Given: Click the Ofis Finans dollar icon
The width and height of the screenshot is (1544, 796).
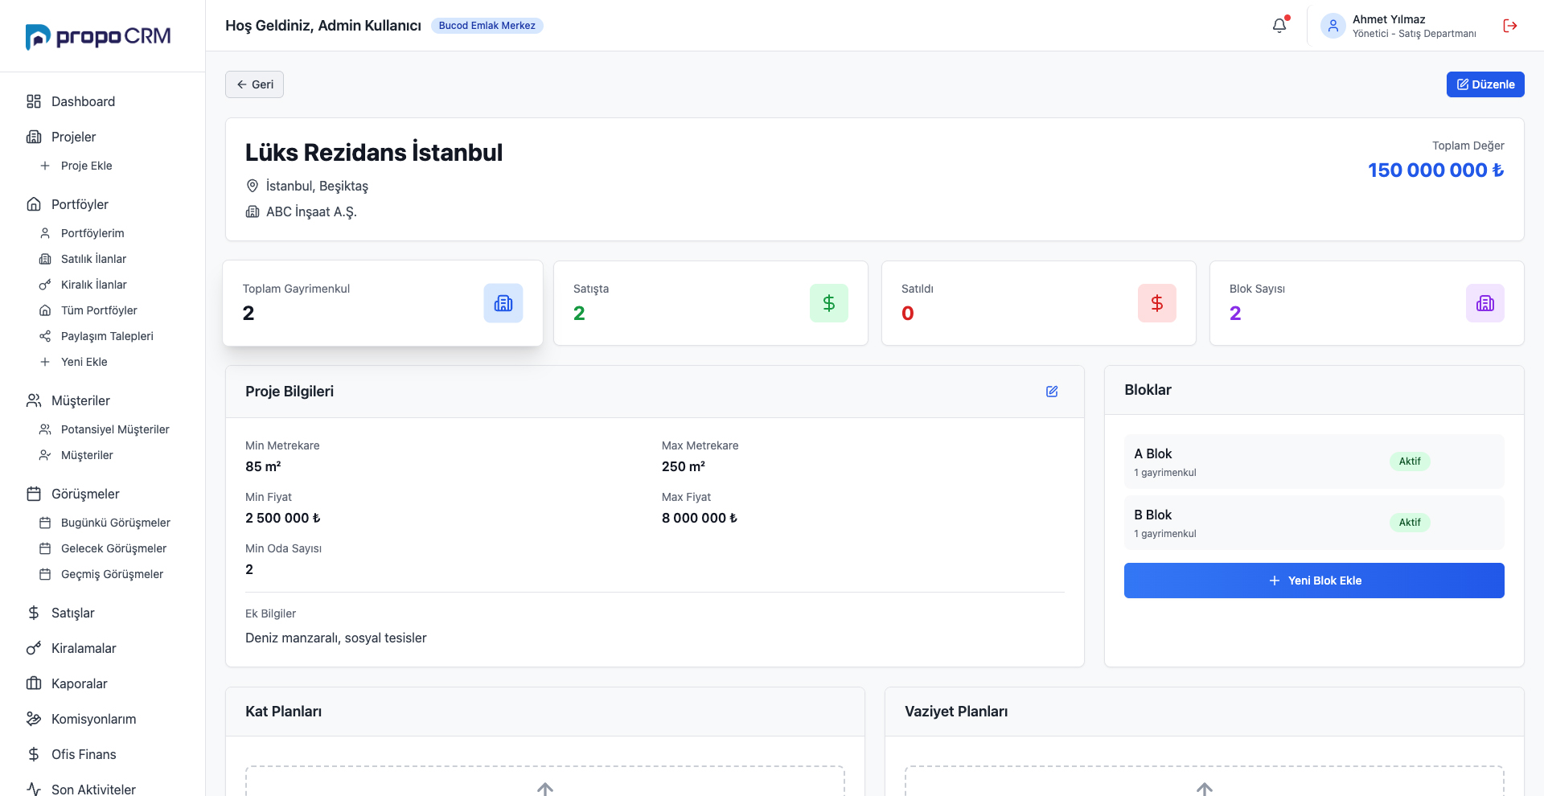Looking at the screenshot, I should pos(34,754).
